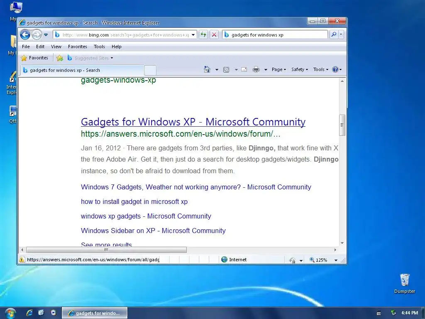The image size is (425, 319).
Task: Click Protected Mode icon in status bar
Action: coord(292,260)
